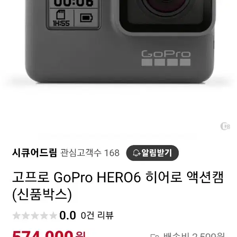The width and height of the screenshot is (237, 237).
Task: Click the SD card icon on camera LCD
Action: [61, 15]
